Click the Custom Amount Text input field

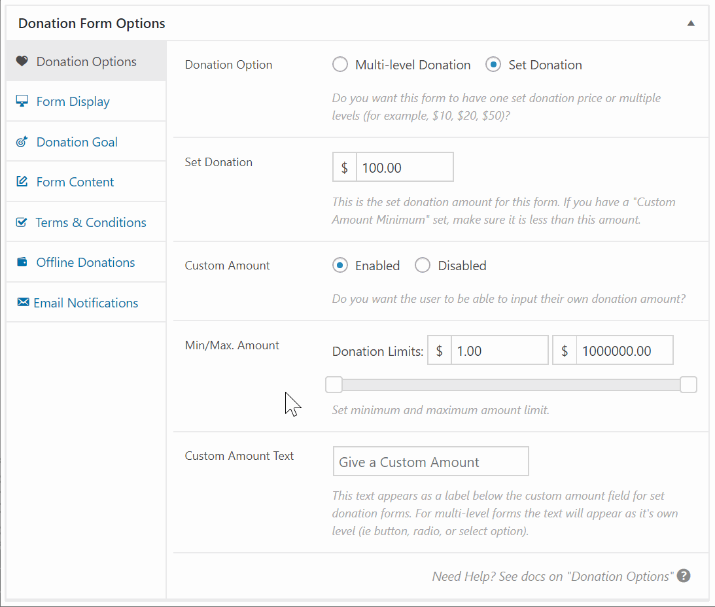pyautogui.click(x=430, y=462)
